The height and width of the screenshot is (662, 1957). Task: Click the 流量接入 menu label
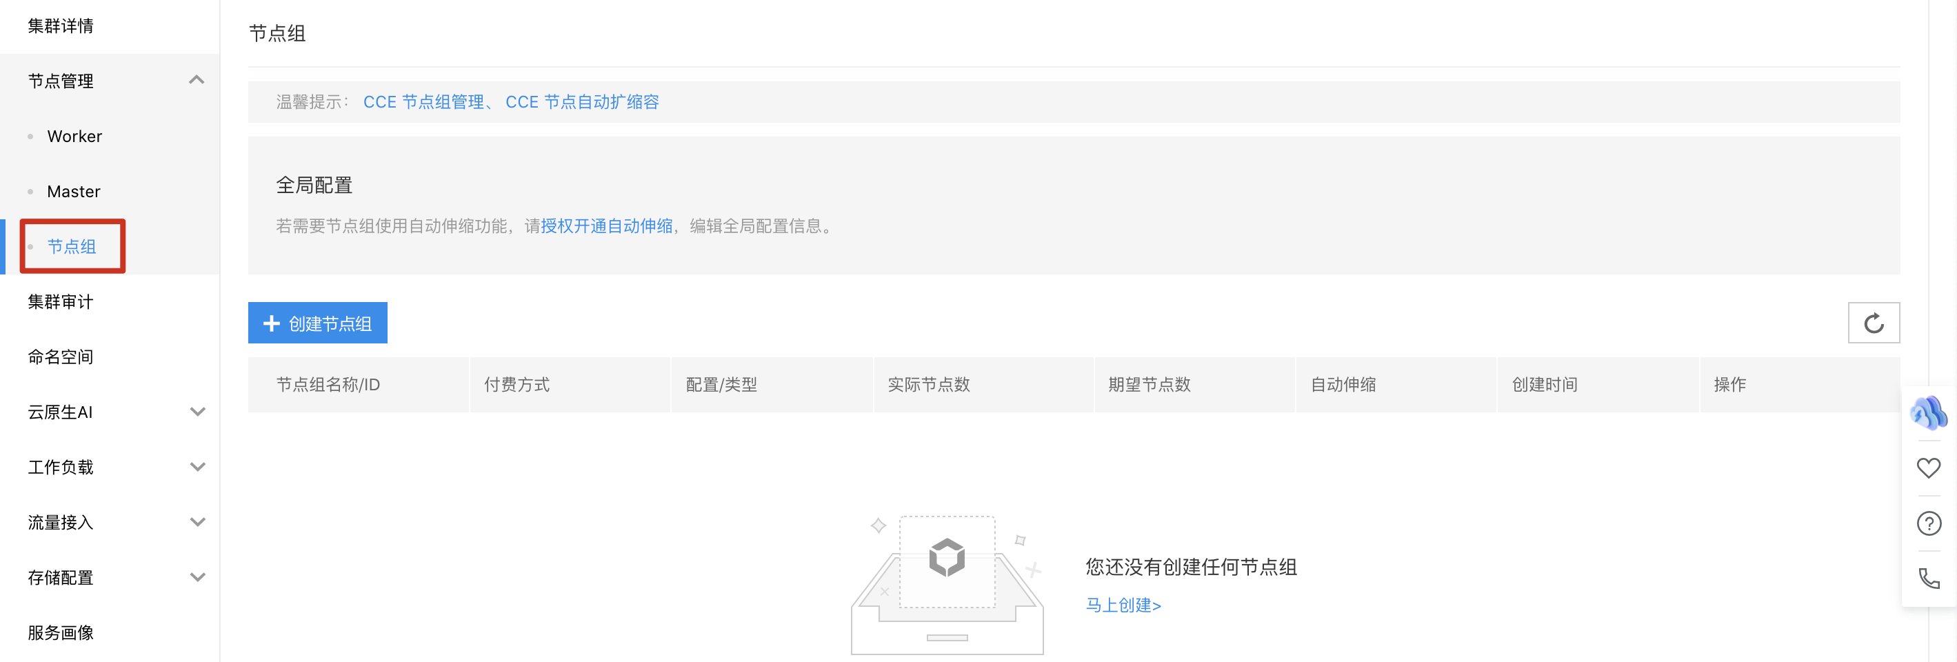(61, 522)
